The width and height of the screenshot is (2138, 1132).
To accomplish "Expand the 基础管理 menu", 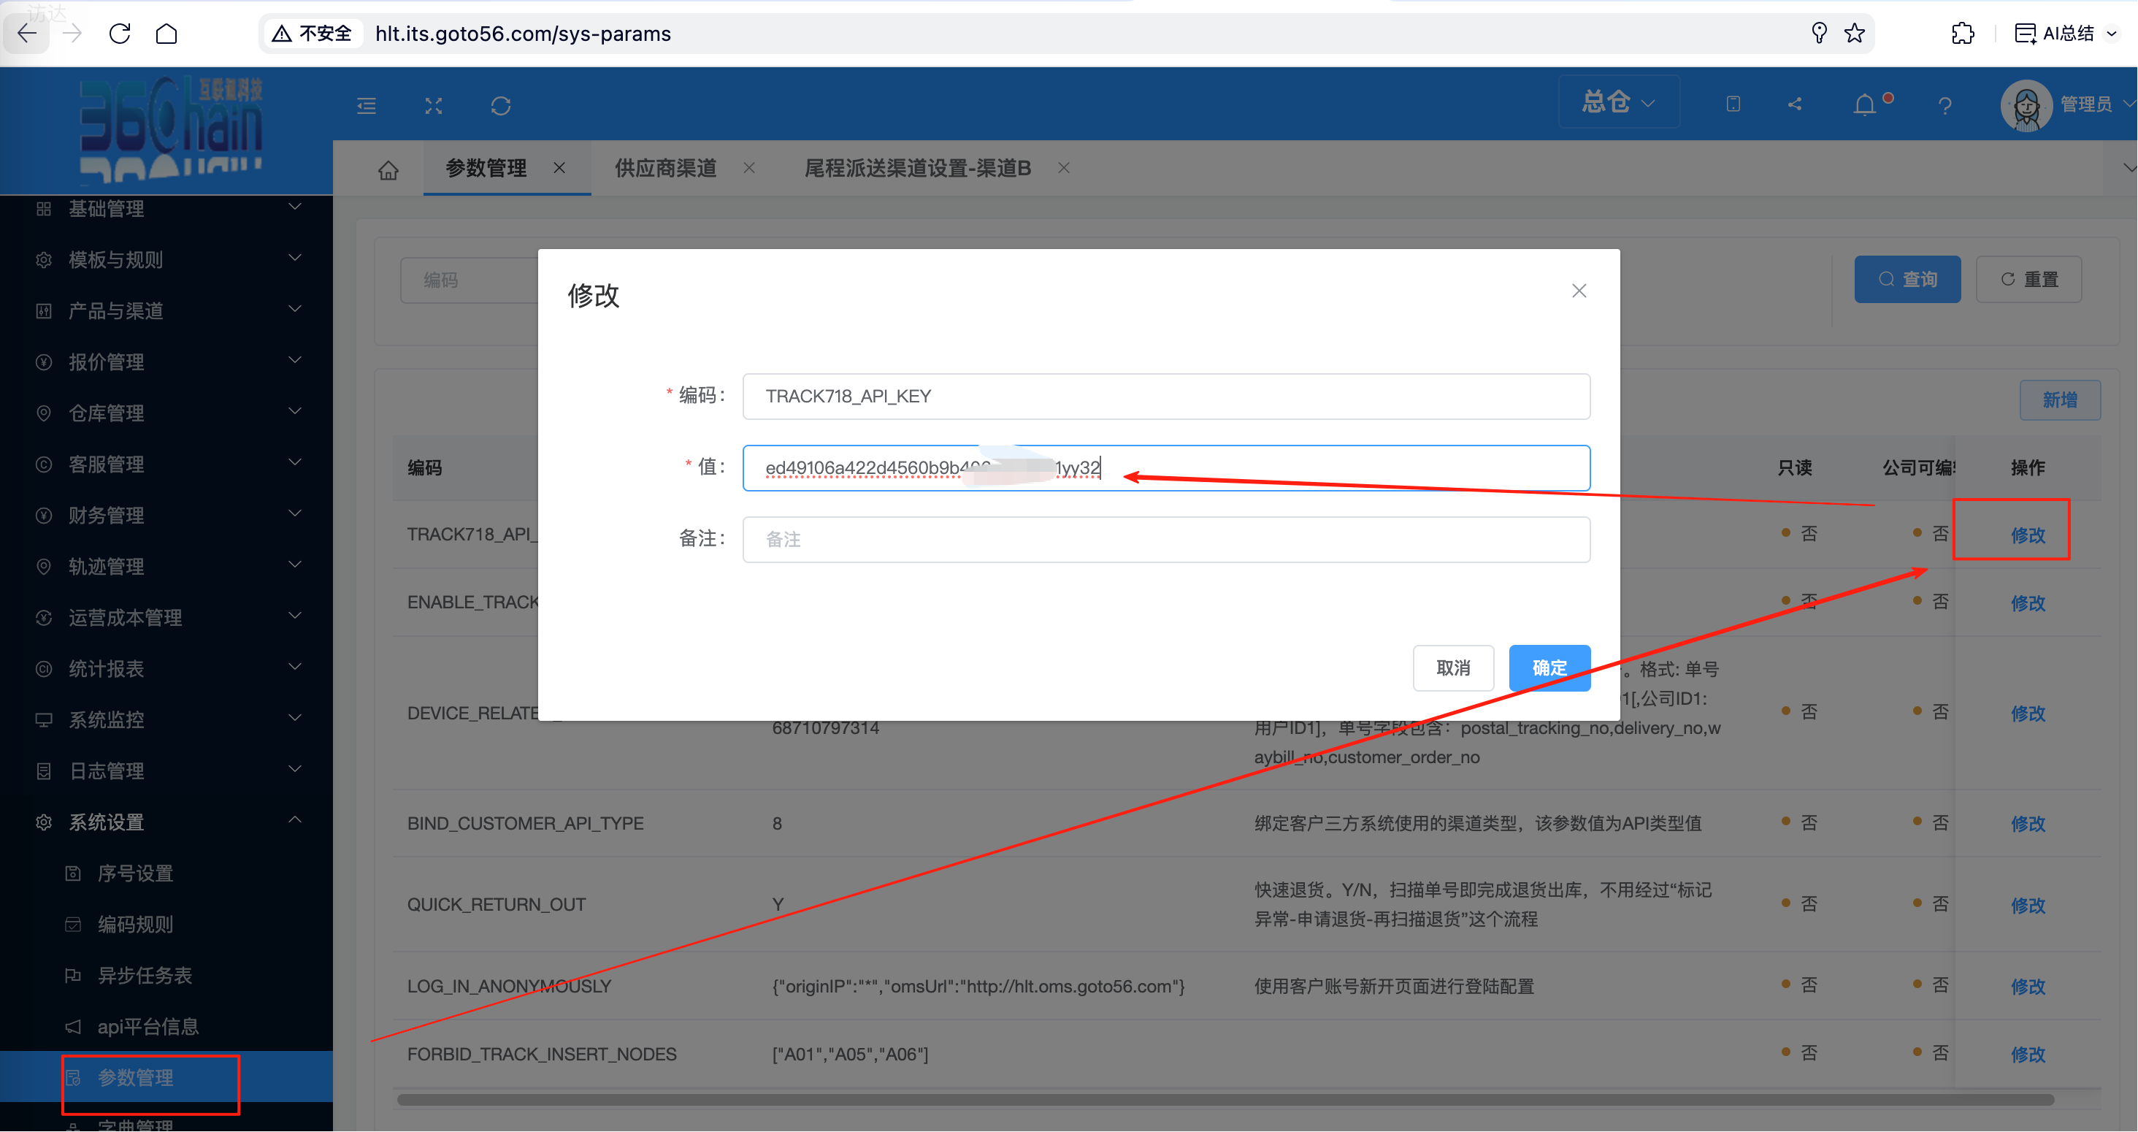I will (x=166, y=208).
